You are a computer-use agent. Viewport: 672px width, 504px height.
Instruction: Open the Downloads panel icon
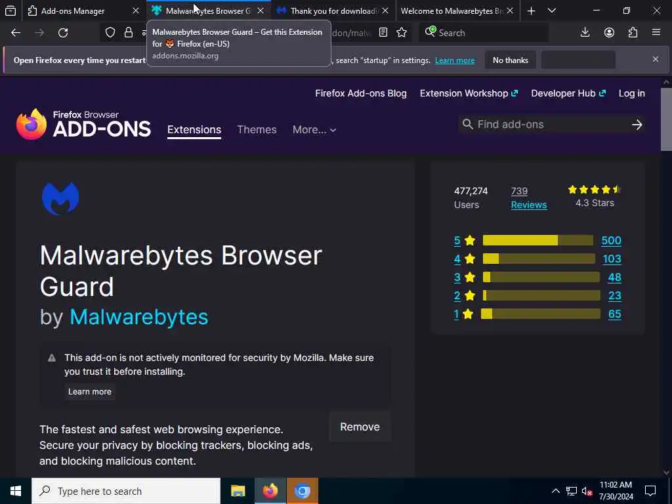585,33
